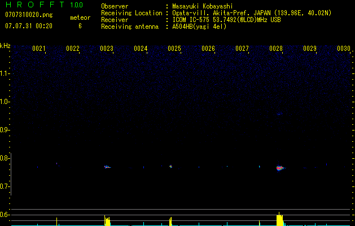355x226 pixels.
Task: Click the Observer field label
Action: coord(115,6)
